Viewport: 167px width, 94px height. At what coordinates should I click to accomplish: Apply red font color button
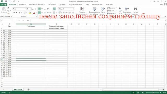click(34, 13)
